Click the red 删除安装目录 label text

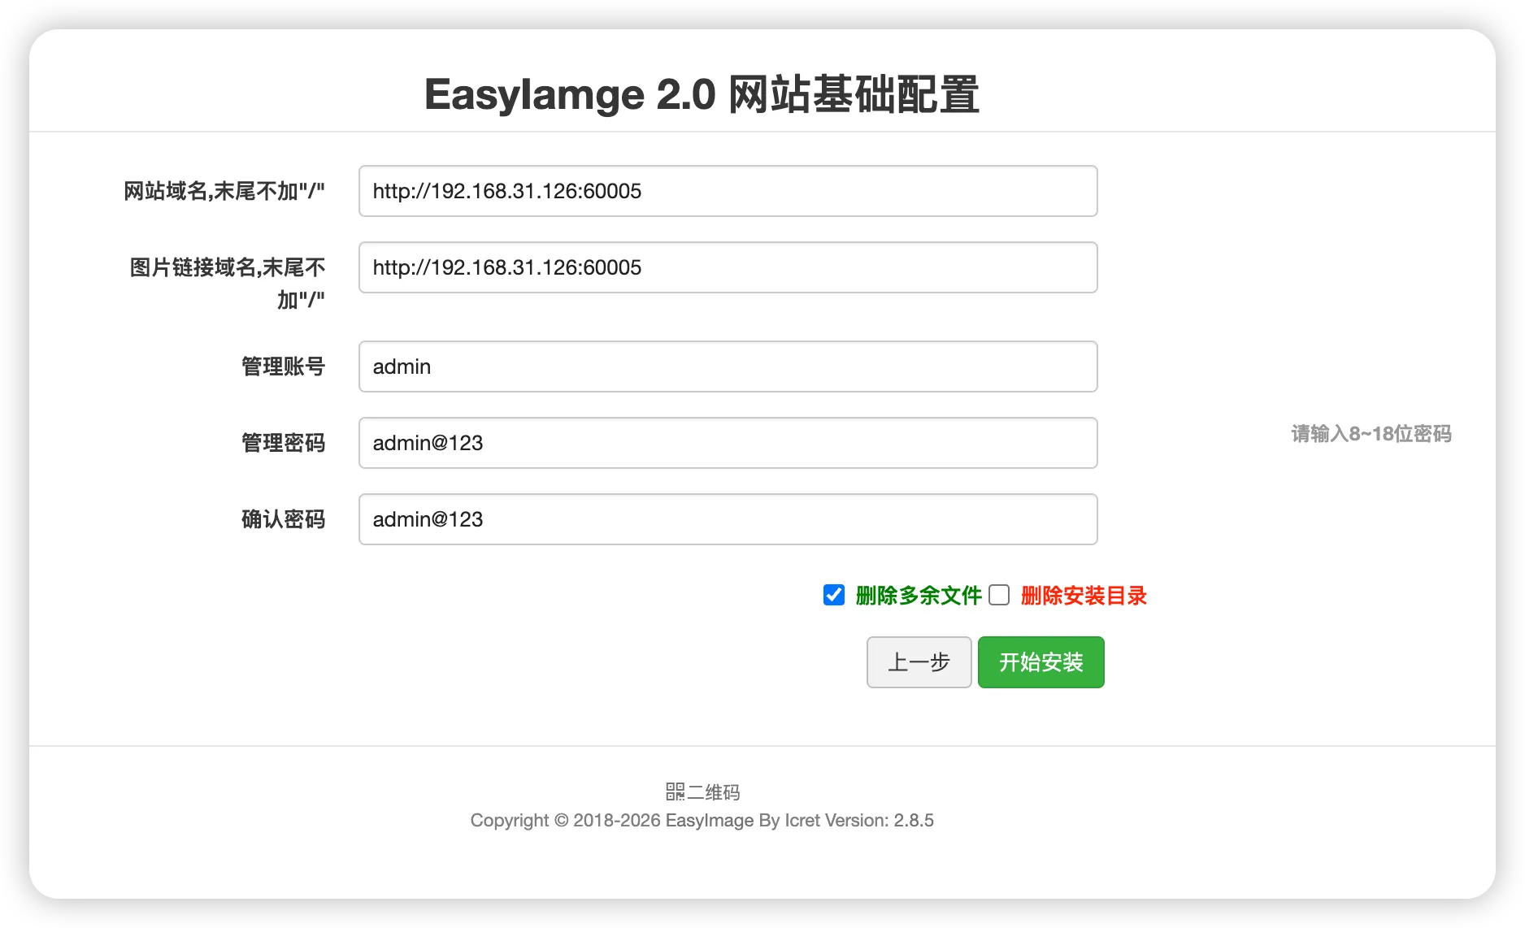point(1084,596)
